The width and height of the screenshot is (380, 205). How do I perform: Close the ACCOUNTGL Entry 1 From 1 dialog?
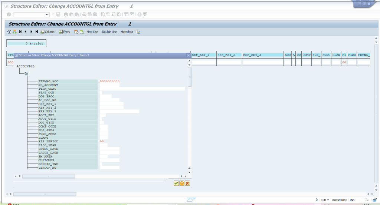click(x=188, y=56)
